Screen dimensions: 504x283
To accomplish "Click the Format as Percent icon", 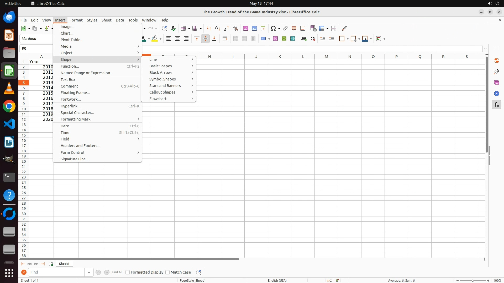I will 275,39.
